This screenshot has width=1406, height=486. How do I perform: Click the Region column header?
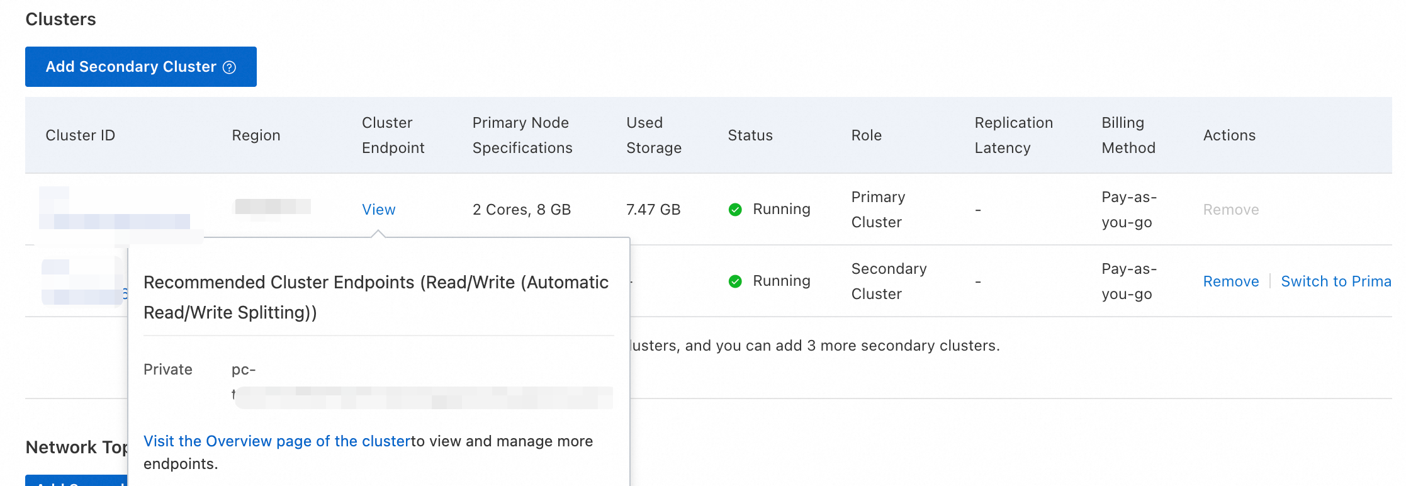click(256, 135)
